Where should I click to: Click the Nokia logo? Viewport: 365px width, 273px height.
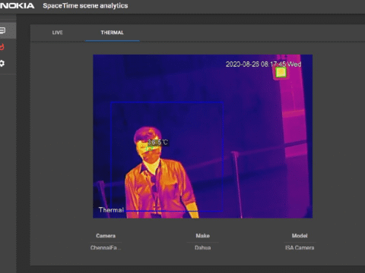tap(17, 6)
